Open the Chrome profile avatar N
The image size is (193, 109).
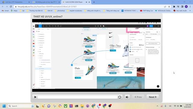point(186,7)
